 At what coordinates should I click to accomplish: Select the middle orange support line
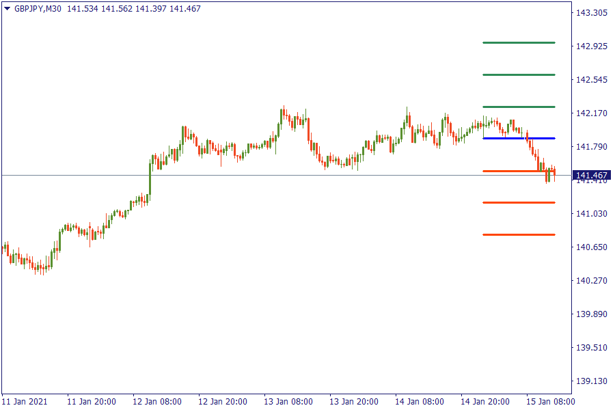coord(518,202)
